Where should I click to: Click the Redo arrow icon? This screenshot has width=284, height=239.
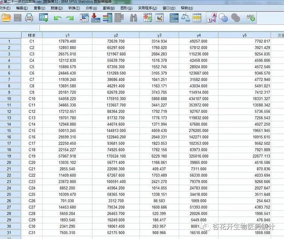pyautogui.click(x=70, y=18)
